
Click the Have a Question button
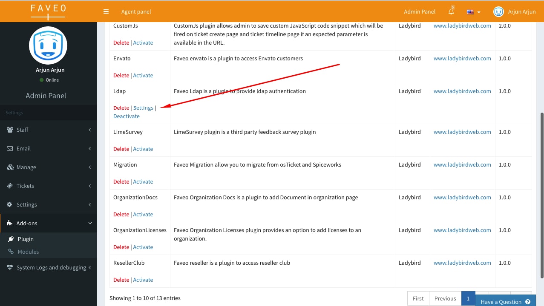point(505,301)
